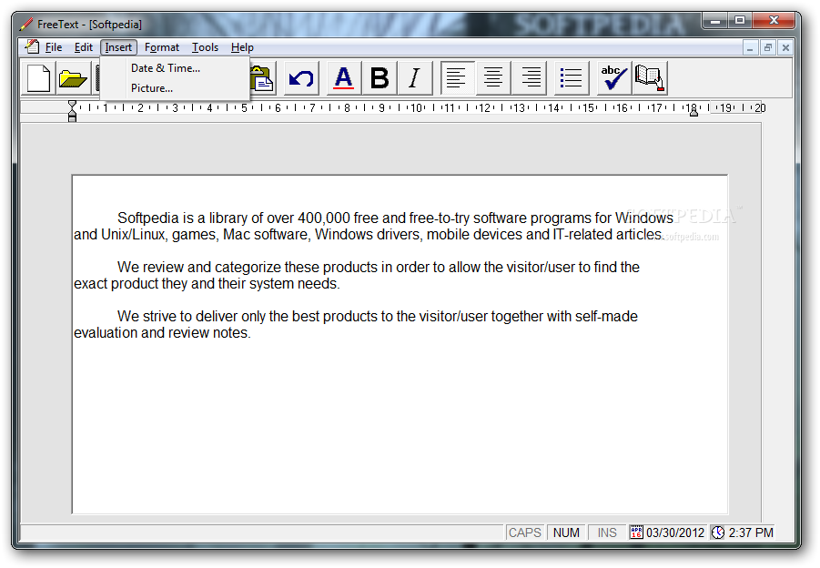Click the CAPS status indicator
Screen dimensions: 820x568
point(524,532)
